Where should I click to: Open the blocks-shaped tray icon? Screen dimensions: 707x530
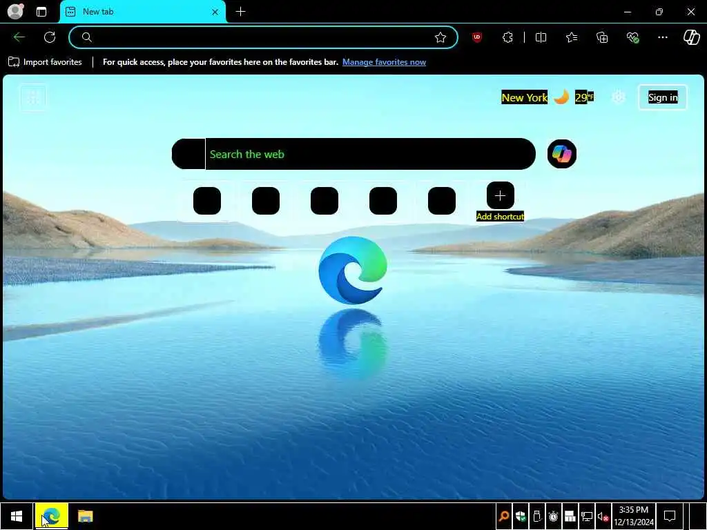[570, 516]
